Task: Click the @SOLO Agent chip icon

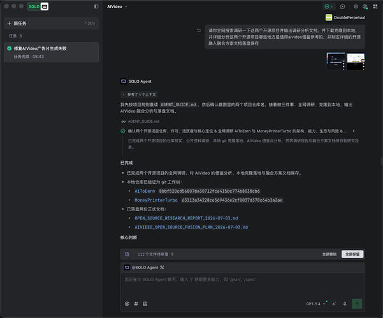Action: (127, 267)
